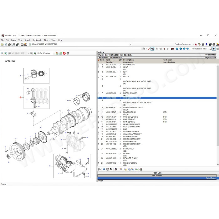Open the Notes menu
The width and height of the screenshot is (219, 219).
coord(47,40)
